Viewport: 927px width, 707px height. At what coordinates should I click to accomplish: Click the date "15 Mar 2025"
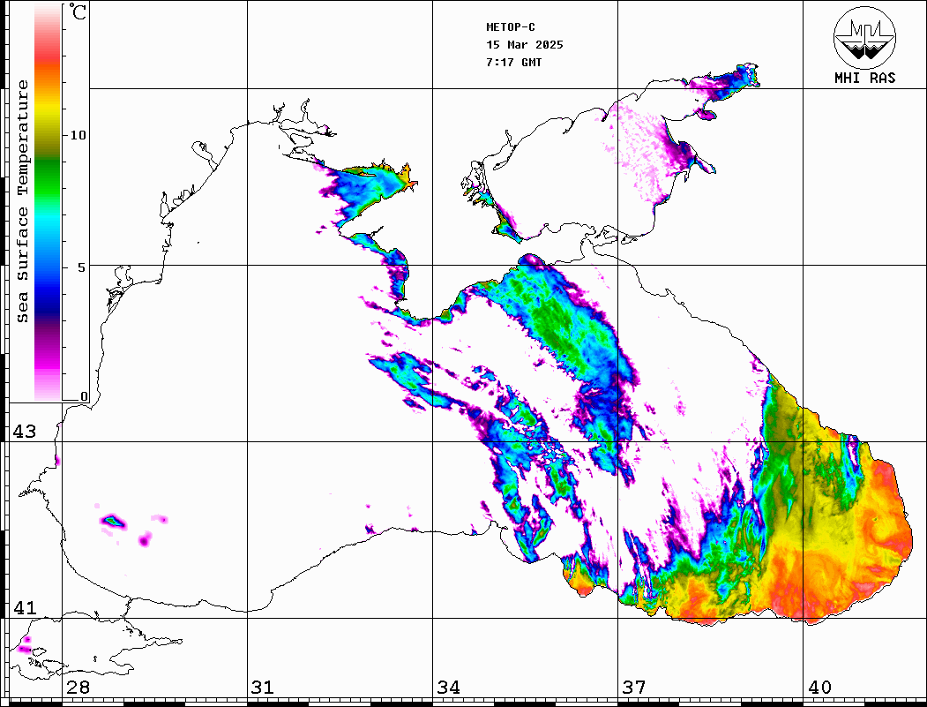(x=525, y=45)
